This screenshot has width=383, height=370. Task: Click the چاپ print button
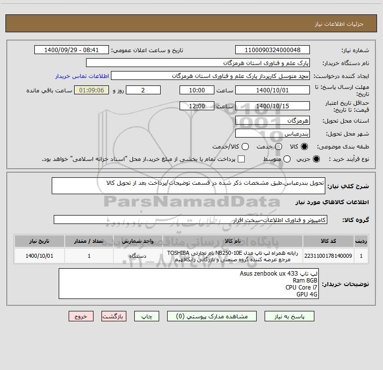[147, 316]
